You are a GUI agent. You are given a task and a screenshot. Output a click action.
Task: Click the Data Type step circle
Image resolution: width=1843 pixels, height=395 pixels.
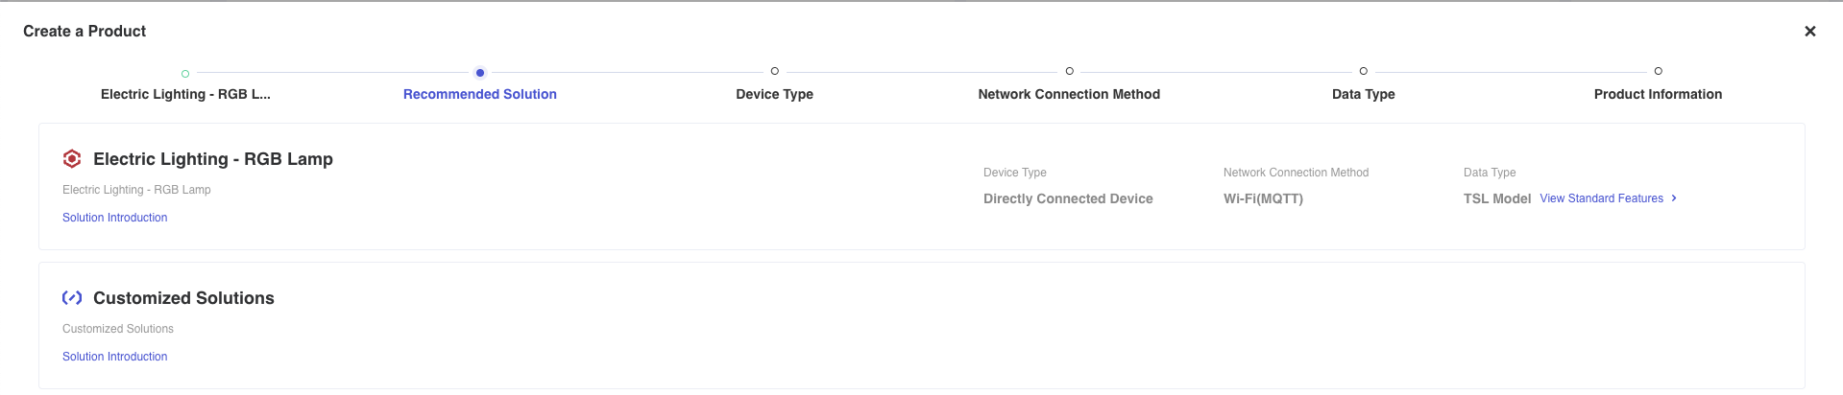(1364, 71)
